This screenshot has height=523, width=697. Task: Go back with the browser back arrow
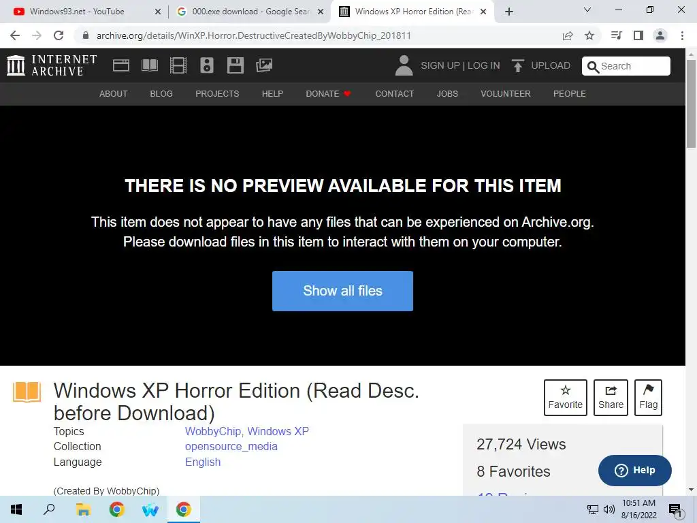click(x=15, y=35)
